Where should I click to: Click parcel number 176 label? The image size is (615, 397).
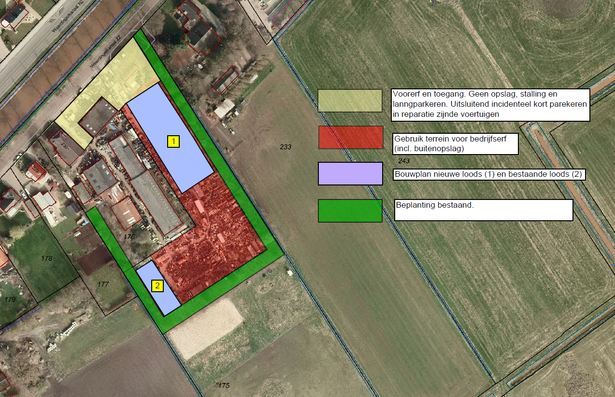tap(129, 237)
